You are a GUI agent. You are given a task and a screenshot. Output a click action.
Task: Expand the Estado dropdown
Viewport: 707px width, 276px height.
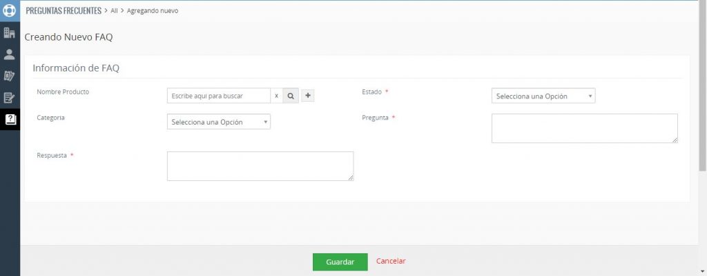543,96
